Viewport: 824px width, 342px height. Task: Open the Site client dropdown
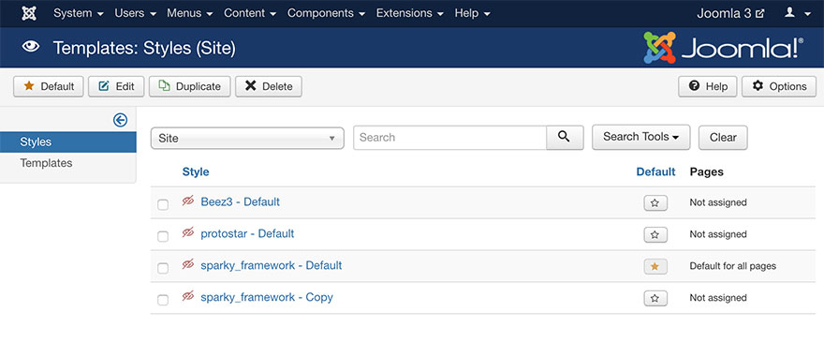click(x=247, y=139)
